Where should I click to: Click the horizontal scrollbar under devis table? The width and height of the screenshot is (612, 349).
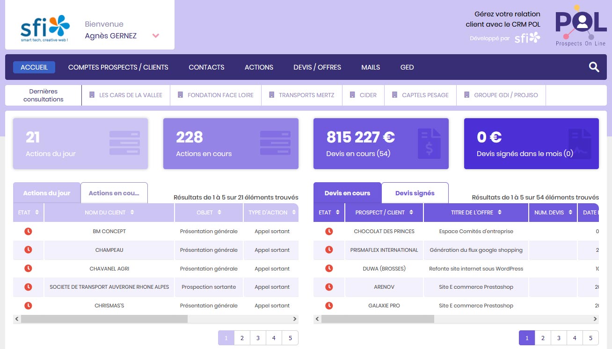point(378,319)
